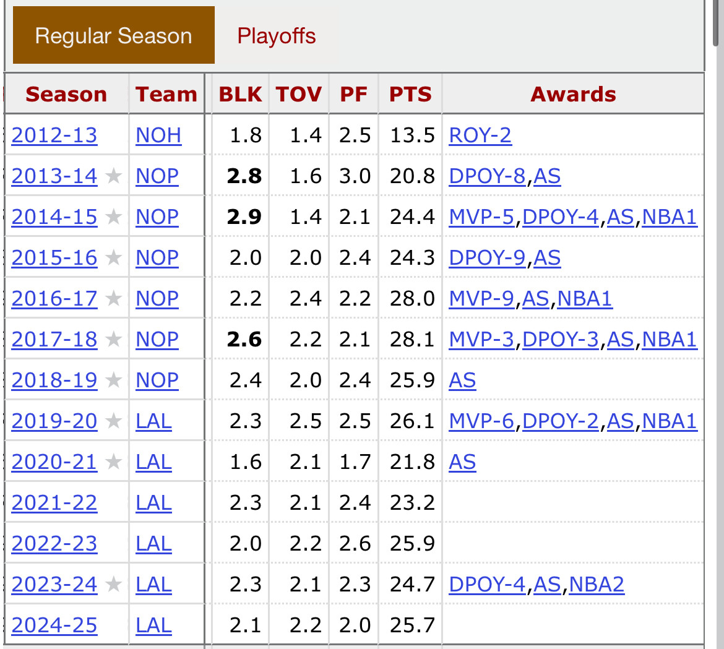Open the 2012-13 season link
This screenshot has width=724, height=649.
(x=54, y=135)
